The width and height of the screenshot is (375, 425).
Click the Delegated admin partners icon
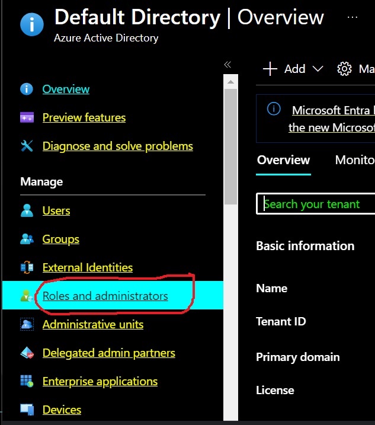click(x=27, y=353)
